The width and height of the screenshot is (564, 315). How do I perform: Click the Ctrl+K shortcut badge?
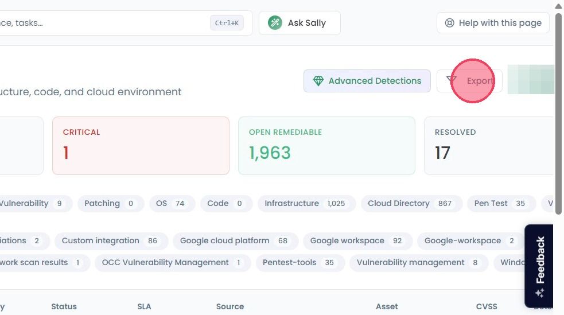click(227, 23)
